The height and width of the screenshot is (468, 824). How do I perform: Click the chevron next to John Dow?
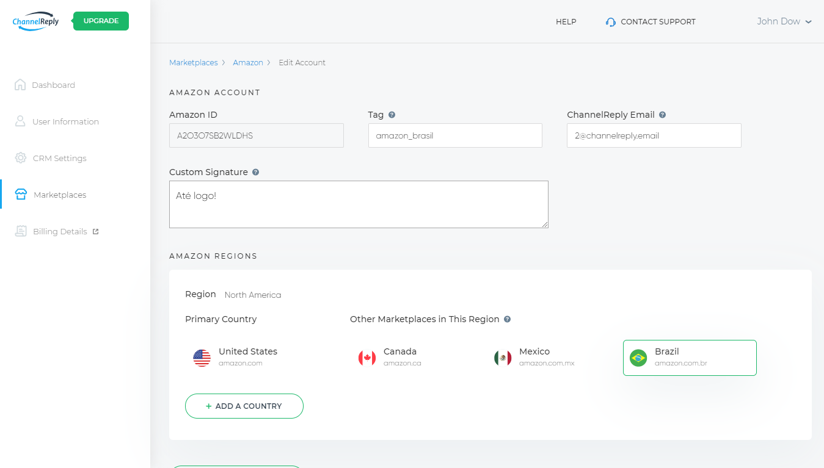pyautogui.click(x=809, y=22)
